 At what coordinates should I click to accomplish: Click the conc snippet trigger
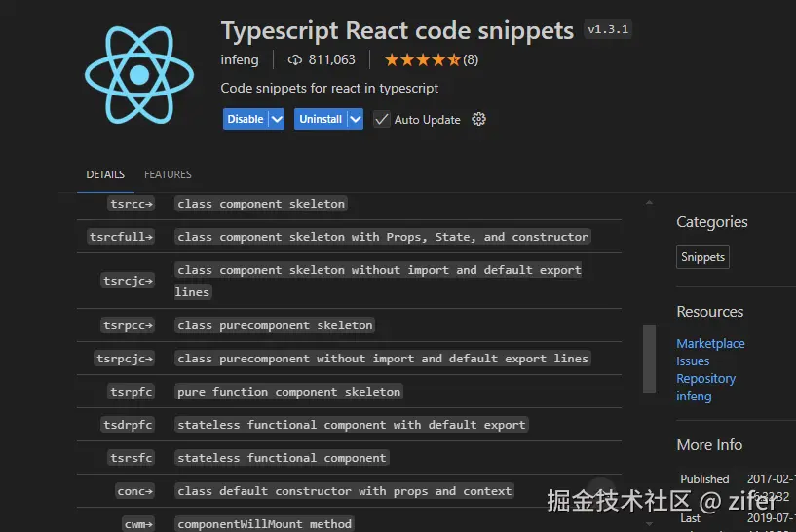tap(135, 491)
